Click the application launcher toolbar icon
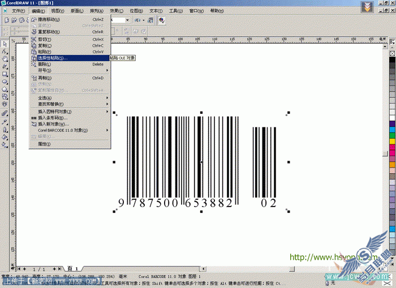The image size is (396, 288). click(150, 20)
